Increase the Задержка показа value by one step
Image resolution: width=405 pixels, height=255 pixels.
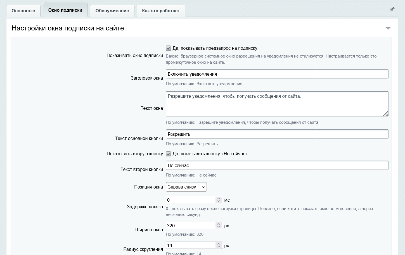tap(219, 198)
